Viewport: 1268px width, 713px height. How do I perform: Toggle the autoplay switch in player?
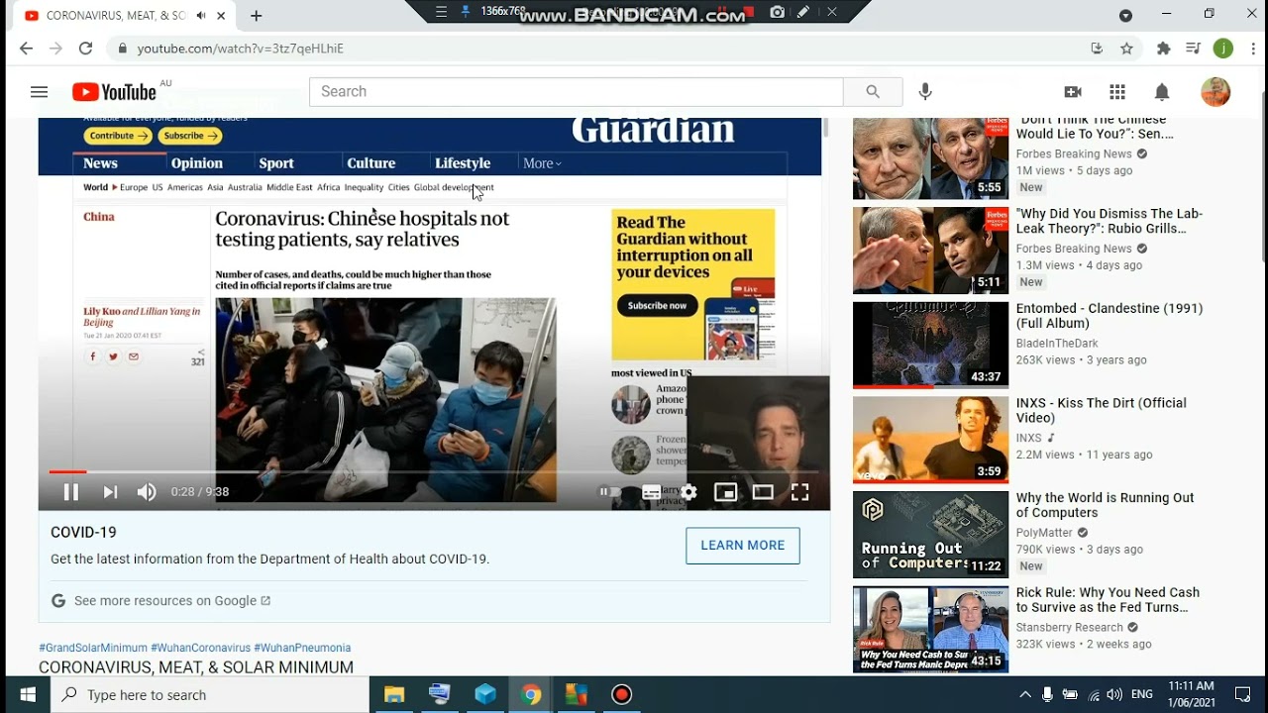pyautogui.click(x=610, y=492)
